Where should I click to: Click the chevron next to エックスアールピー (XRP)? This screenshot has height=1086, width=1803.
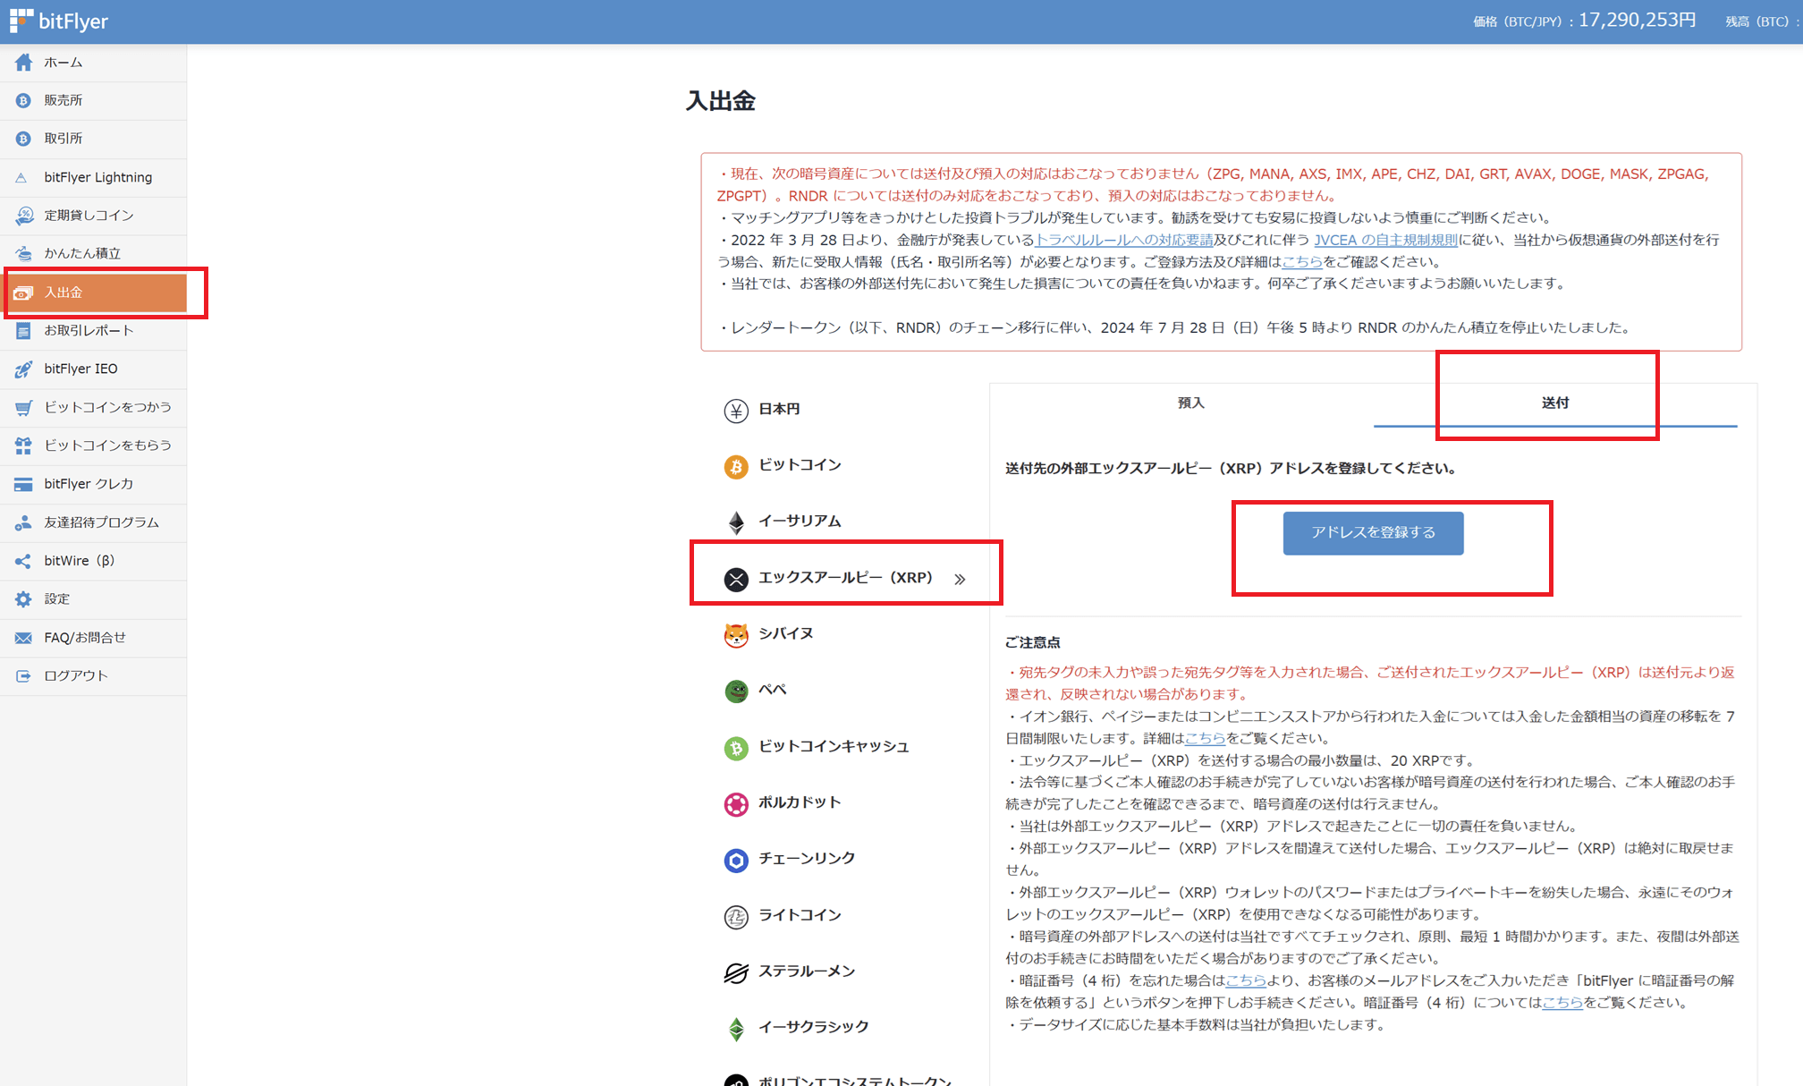[960, 580]
